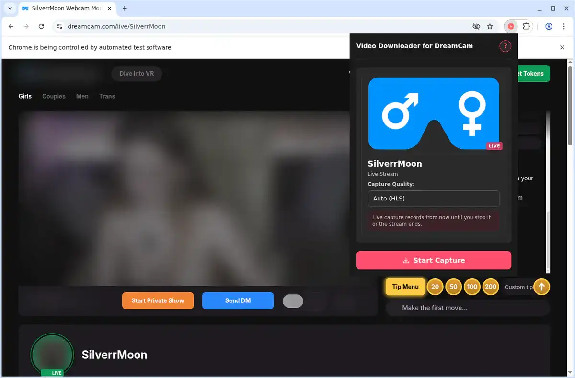575x378 pixels.
Task: Go back to previous page
Action: pos(11,26)
